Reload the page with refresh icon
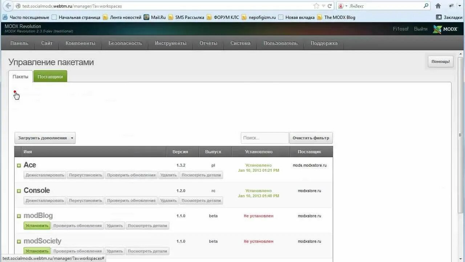465x262 pixels. [330, 6]
